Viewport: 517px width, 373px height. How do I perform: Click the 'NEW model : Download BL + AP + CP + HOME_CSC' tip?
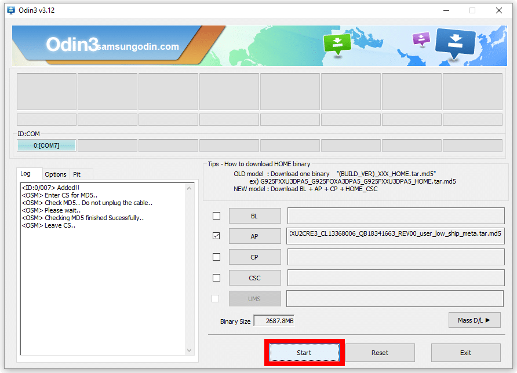(305, 189)
